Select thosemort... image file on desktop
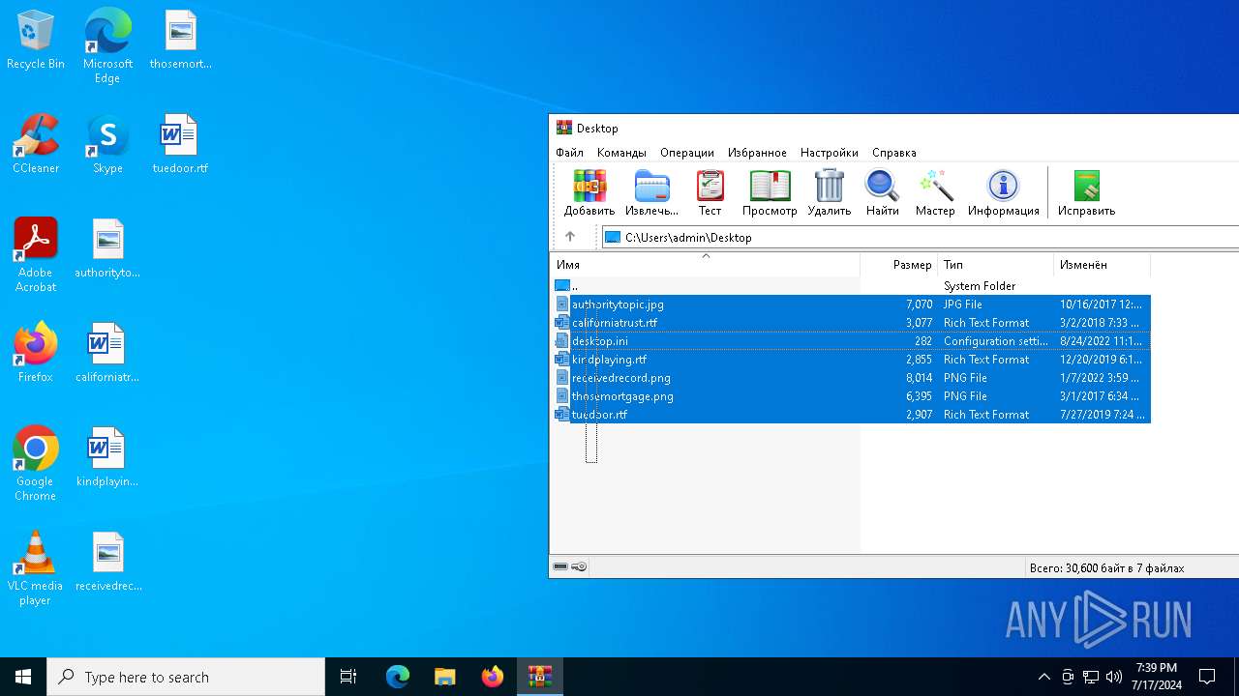Viewport: 1239px width, 696px height. tap(180, 41)
